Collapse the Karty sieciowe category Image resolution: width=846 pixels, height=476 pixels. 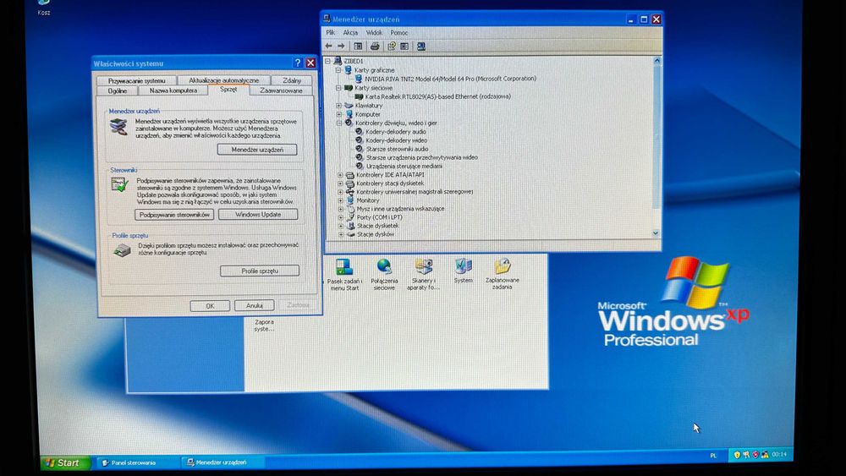338,88
